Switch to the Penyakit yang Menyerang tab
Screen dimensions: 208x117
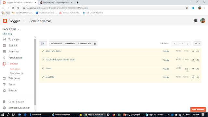pos(56,3)
